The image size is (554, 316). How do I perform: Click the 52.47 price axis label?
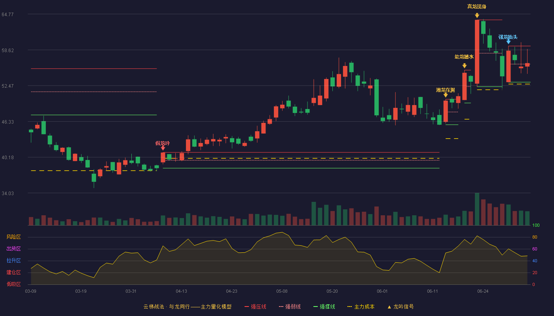click(x=8, y=86)
